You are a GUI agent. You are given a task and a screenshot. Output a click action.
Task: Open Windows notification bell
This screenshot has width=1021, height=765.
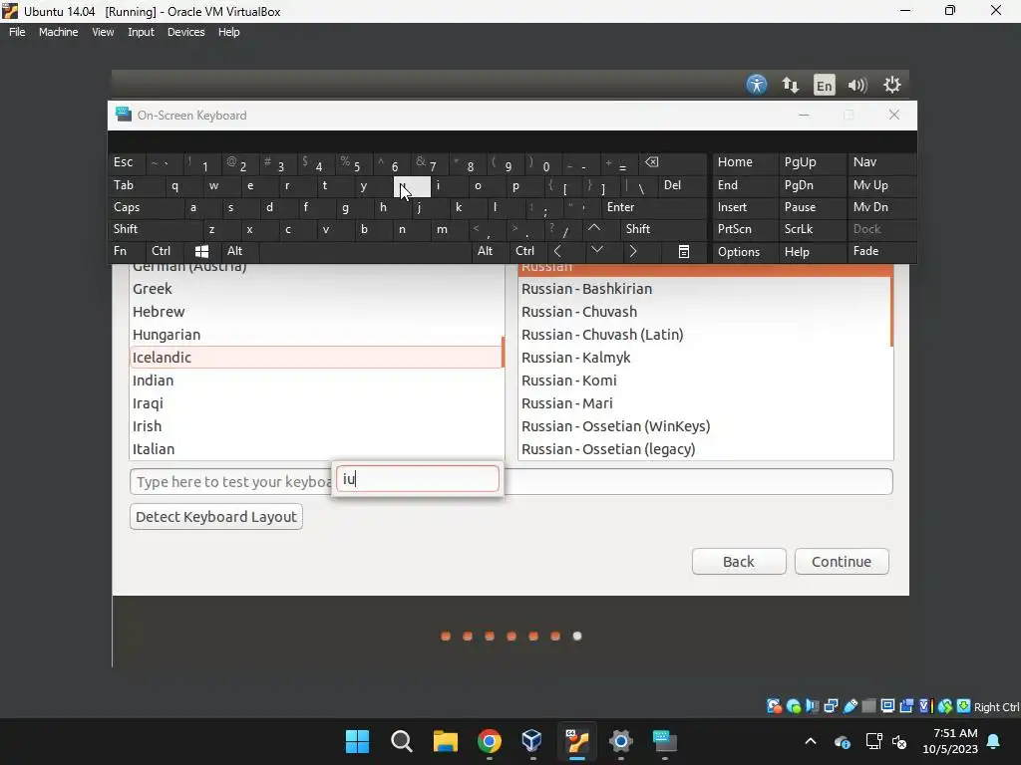993,741
